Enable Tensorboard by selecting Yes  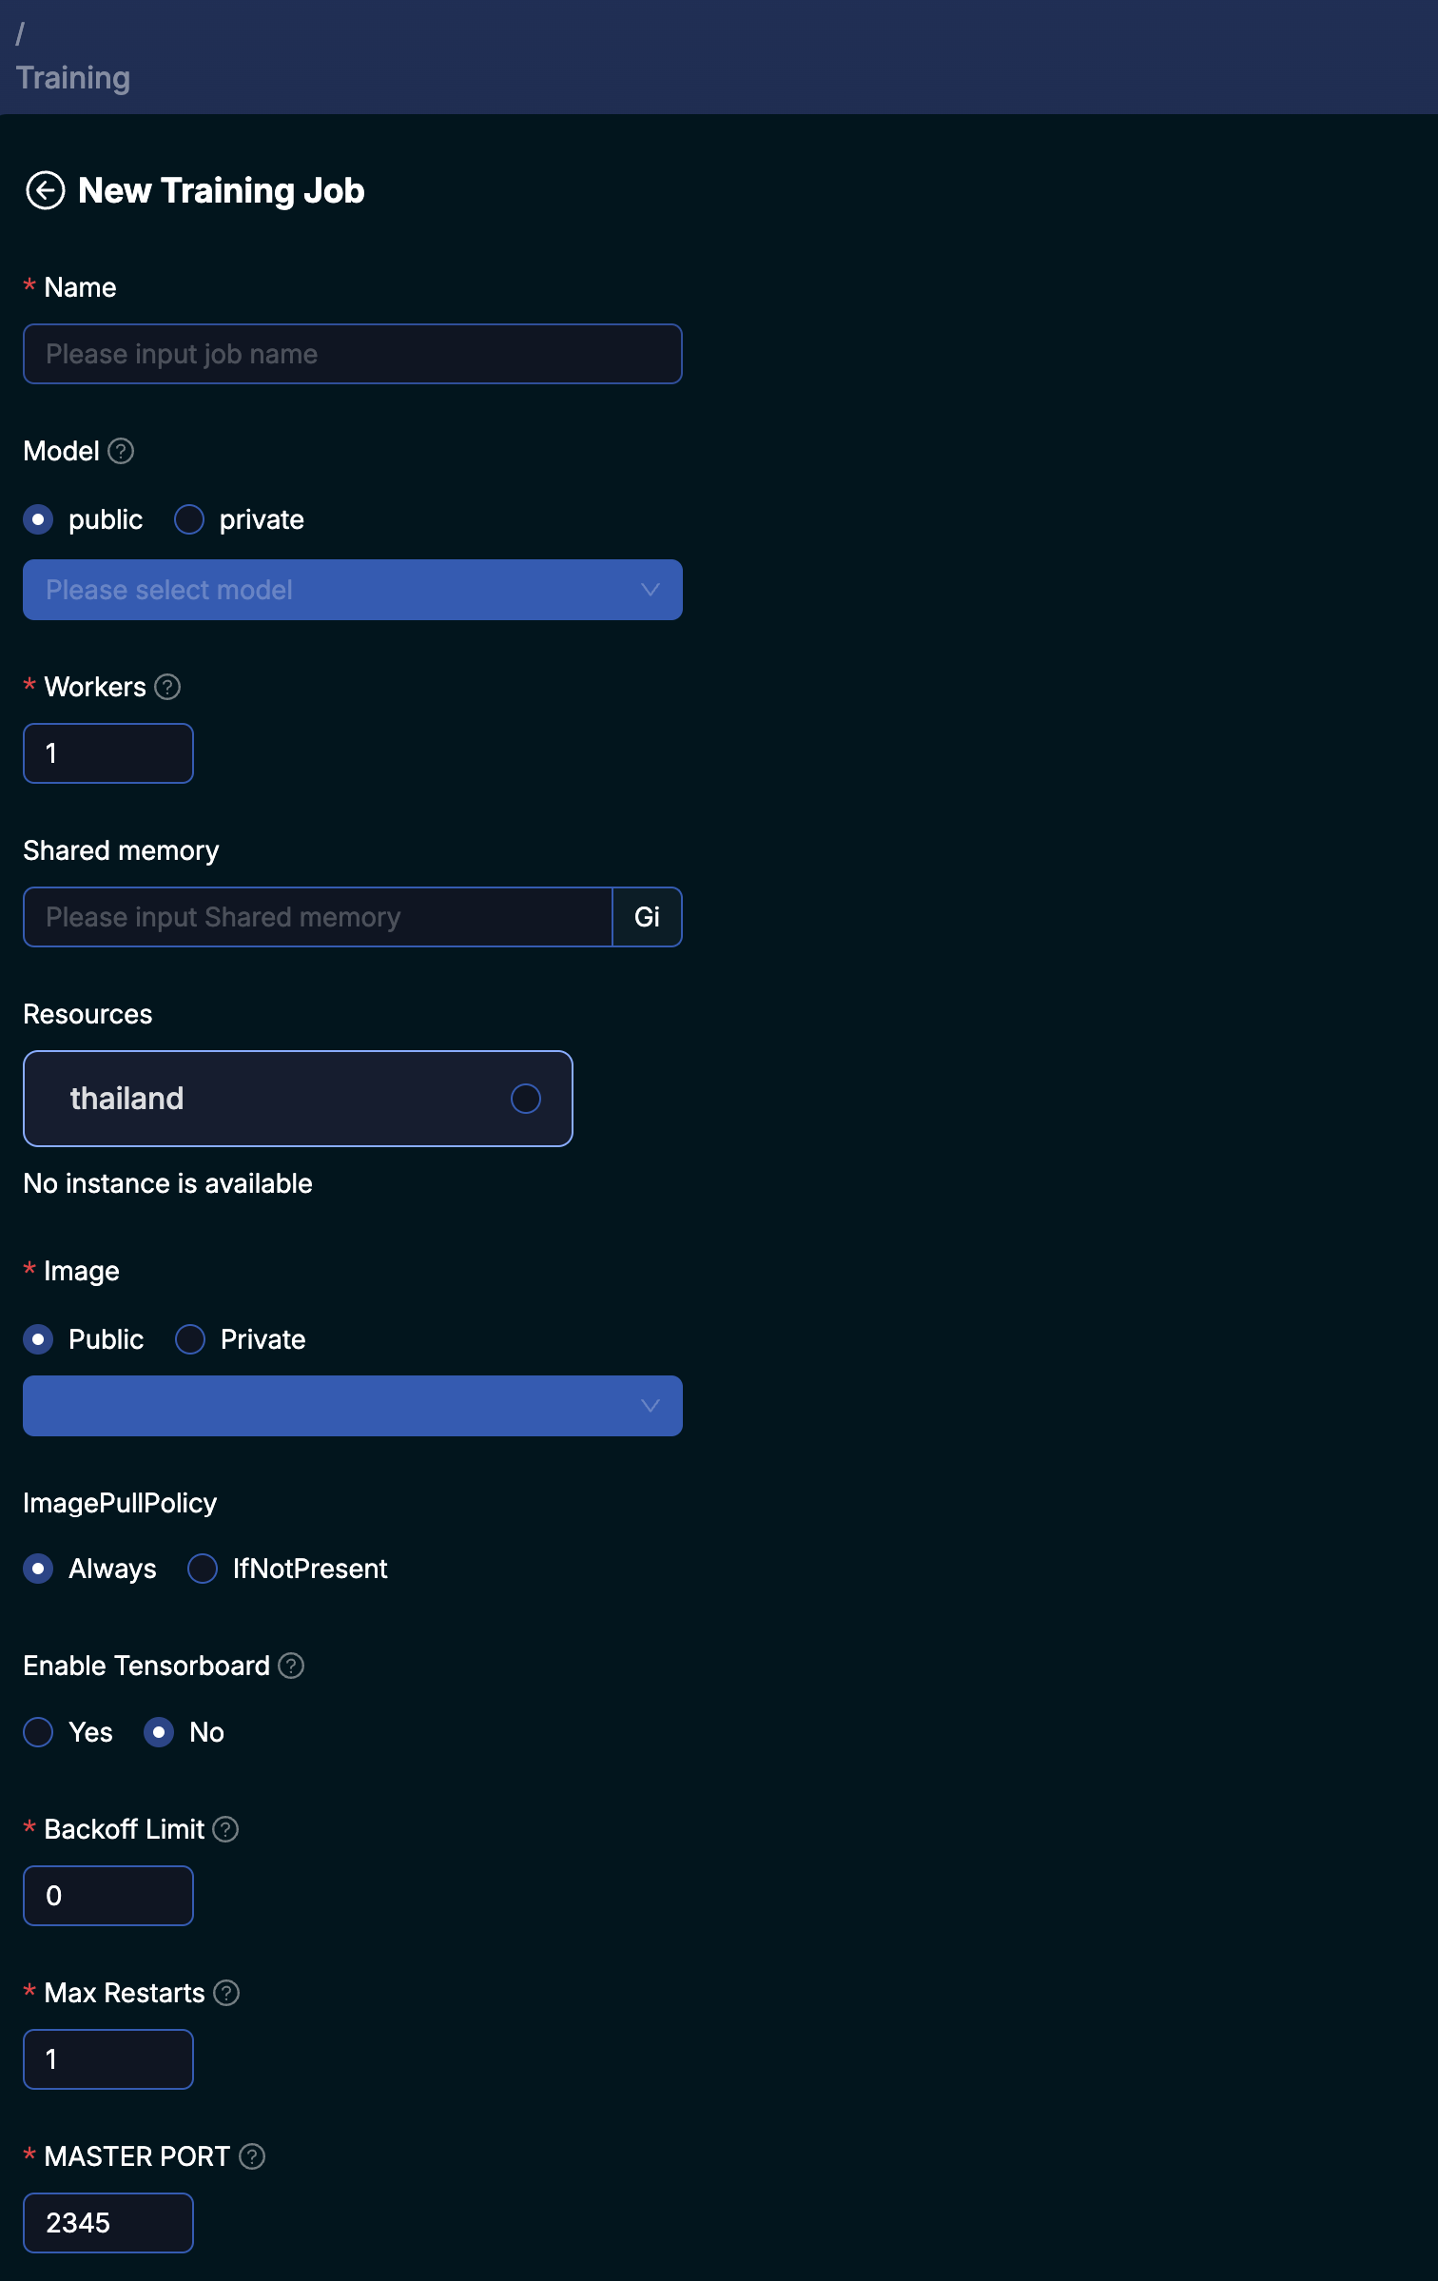[x=38, y=1732]
